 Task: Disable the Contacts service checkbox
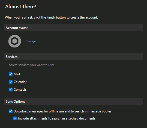tap(11, 90)
